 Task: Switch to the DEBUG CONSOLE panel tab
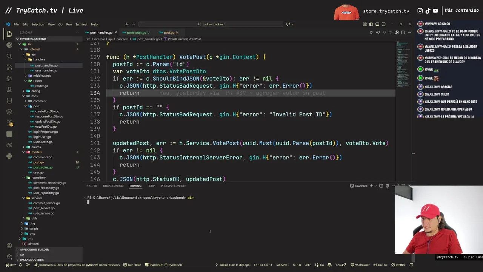pos(113,186)
